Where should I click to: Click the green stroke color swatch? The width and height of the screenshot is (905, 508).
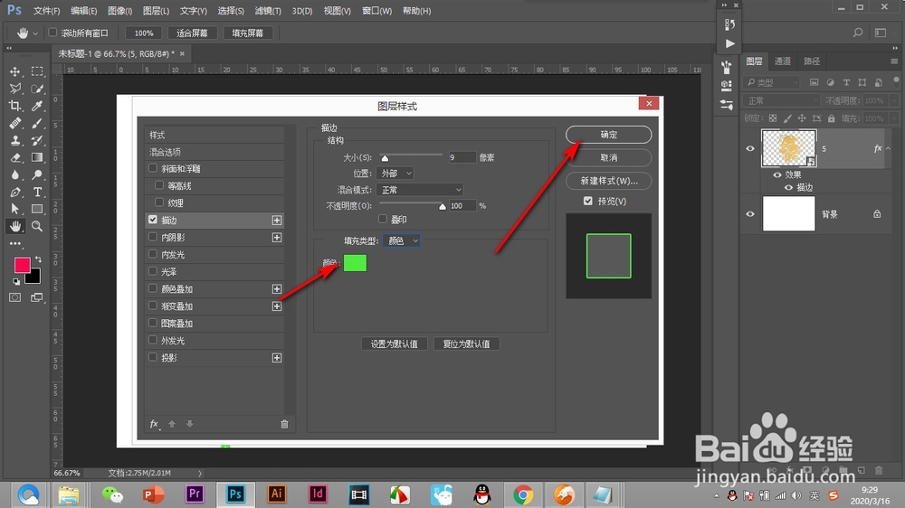coord(355,263)
